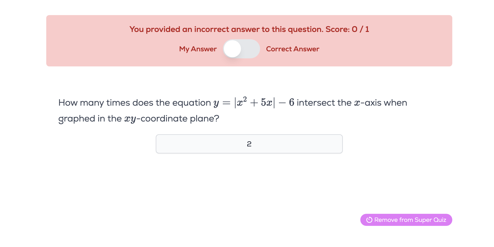Click the circular arrow icon on Remove button

tap(369, 220)
